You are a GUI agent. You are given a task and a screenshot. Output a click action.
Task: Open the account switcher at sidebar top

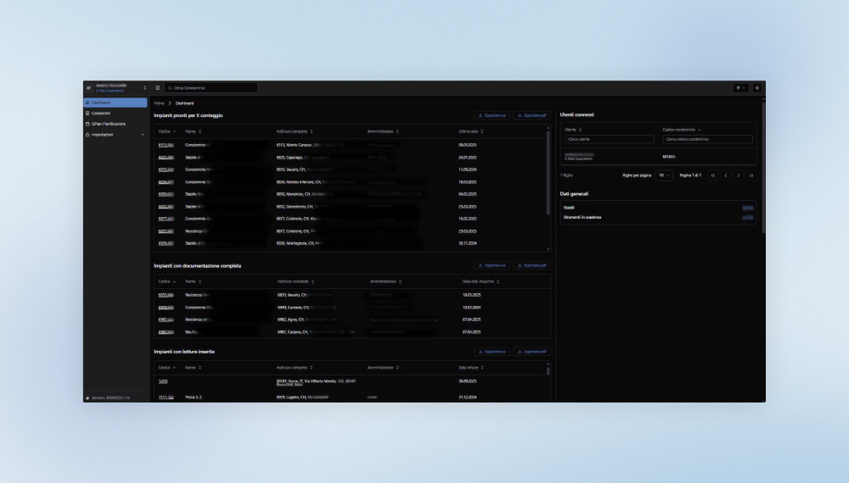[x=115, y=87]
